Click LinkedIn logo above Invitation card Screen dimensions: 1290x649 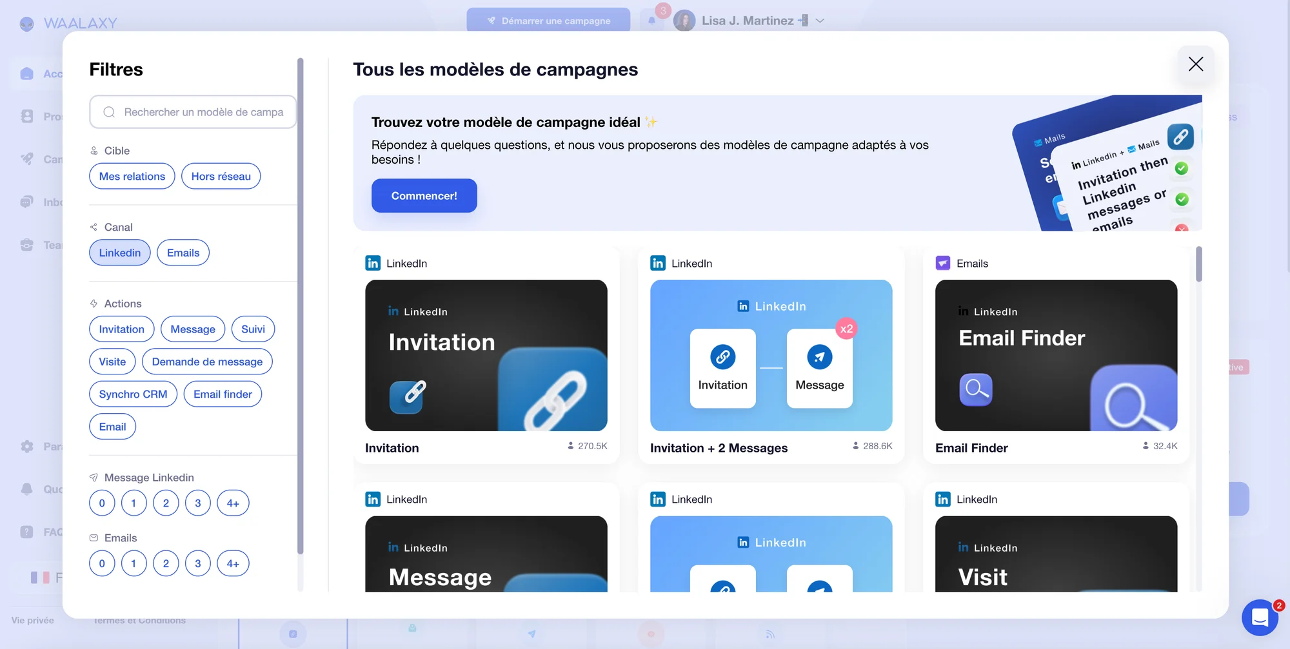click(373, 263)
